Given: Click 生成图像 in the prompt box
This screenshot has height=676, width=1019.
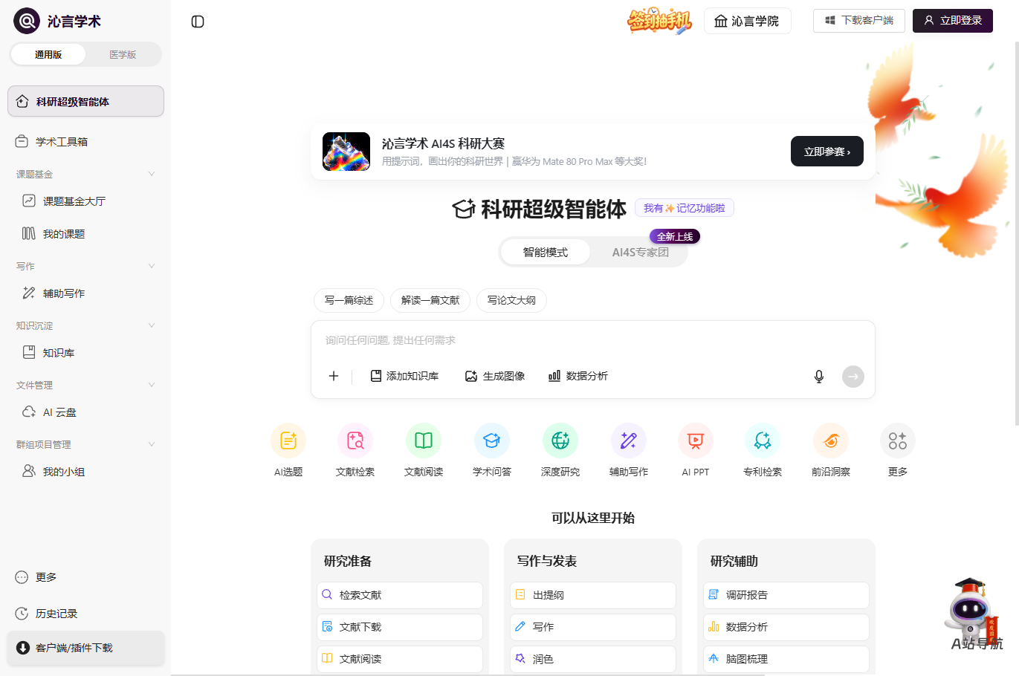Looking at the screenshot, I should point(495,376).
